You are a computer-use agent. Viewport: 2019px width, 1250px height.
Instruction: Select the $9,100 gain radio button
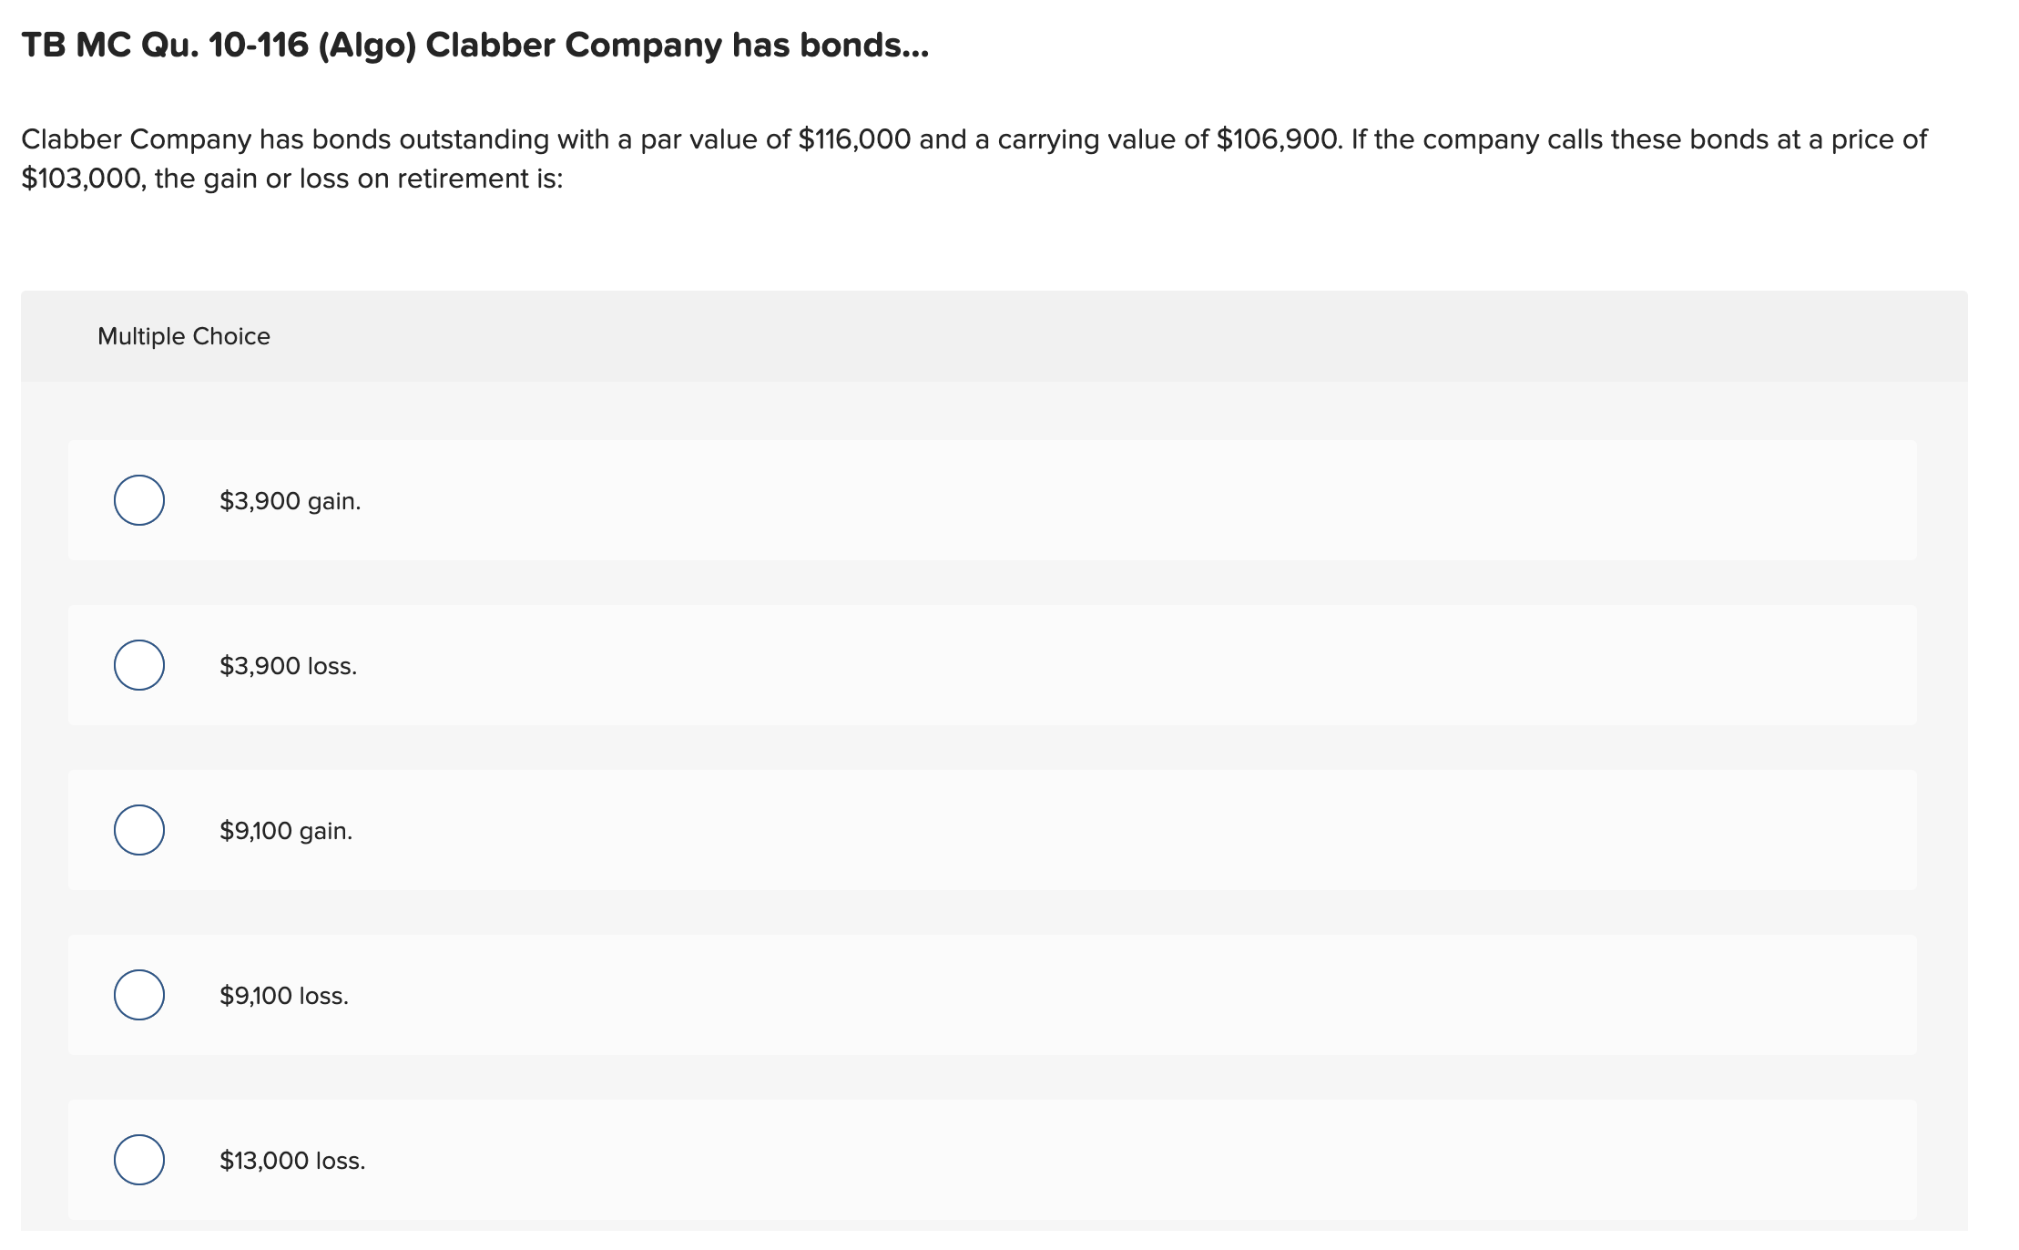pos(141,830)
